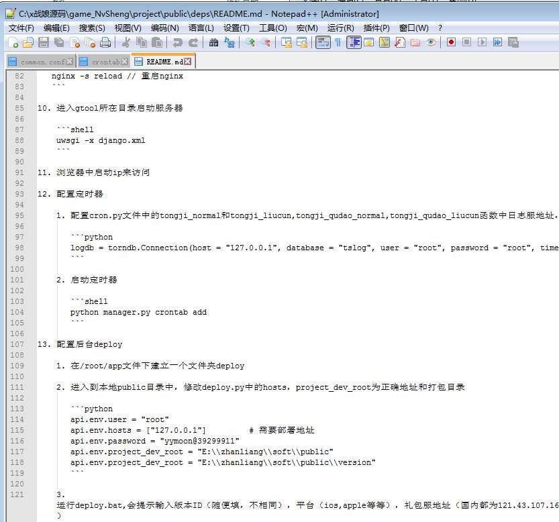
Task: Click the heading '10. 进入gtool所在目录启动服务器'
Action: [x=110, y=108]
